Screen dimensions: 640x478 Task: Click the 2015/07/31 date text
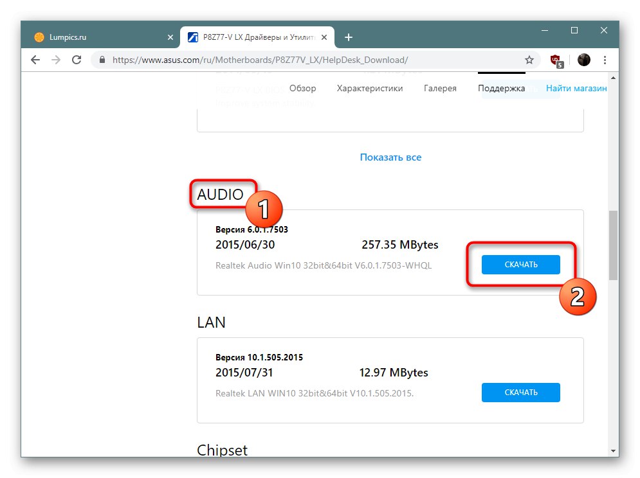point(244,373)
